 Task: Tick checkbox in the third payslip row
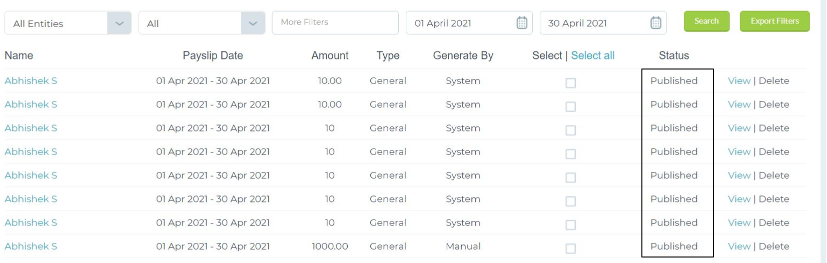(570, 130)
